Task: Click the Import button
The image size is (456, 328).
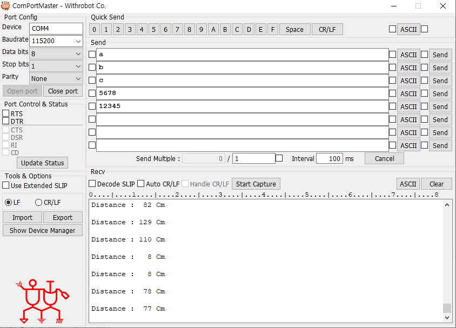Action: click(22, 218)
